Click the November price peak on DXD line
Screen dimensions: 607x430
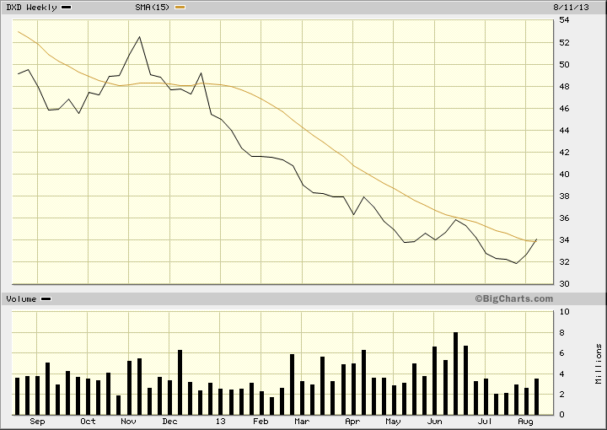coord(139,37)
